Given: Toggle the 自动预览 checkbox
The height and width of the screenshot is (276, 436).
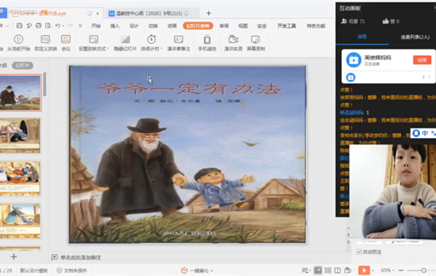Looking at the screenshot, I should (x=359, y=252).
